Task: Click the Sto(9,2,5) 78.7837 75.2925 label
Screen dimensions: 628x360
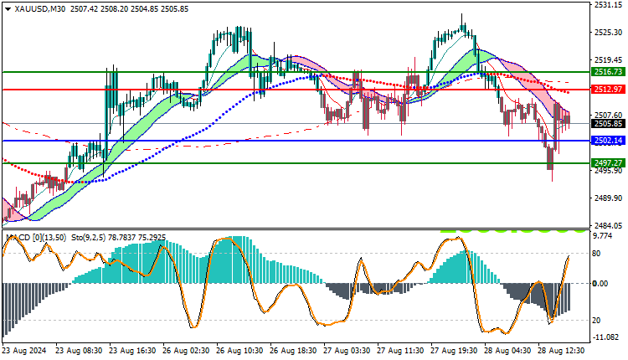Action: click(x=119, y=238)
